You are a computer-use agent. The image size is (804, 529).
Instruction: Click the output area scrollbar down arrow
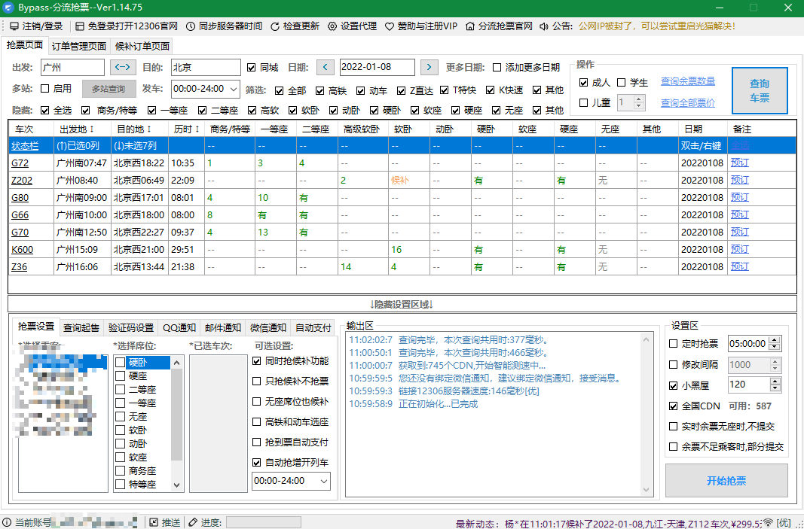[x=646, y=490]
